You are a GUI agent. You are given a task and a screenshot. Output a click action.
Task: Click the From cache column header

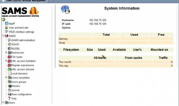133,58
